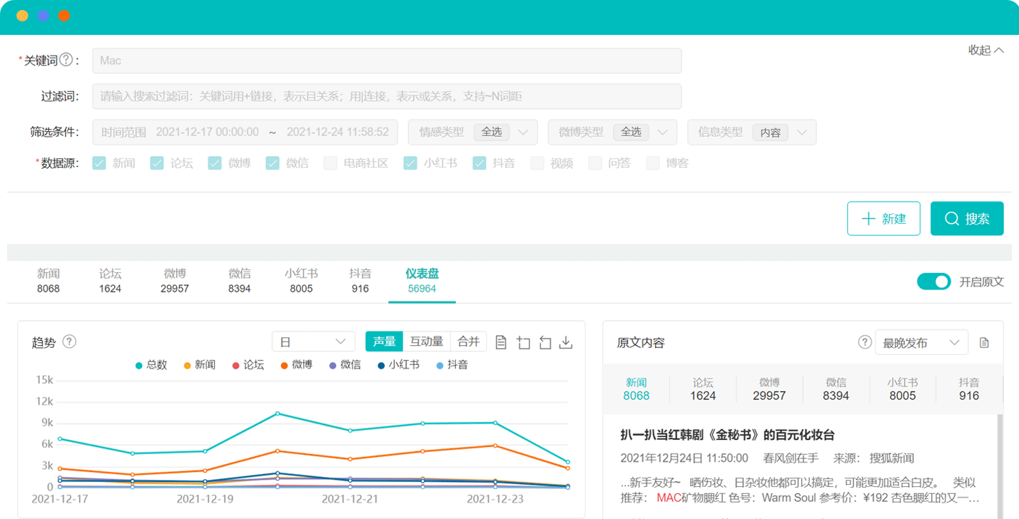Viewport: 1019px width, 519px height.
Task: Switch to the 新闻 8068 top tab
Action: point(49,281)
